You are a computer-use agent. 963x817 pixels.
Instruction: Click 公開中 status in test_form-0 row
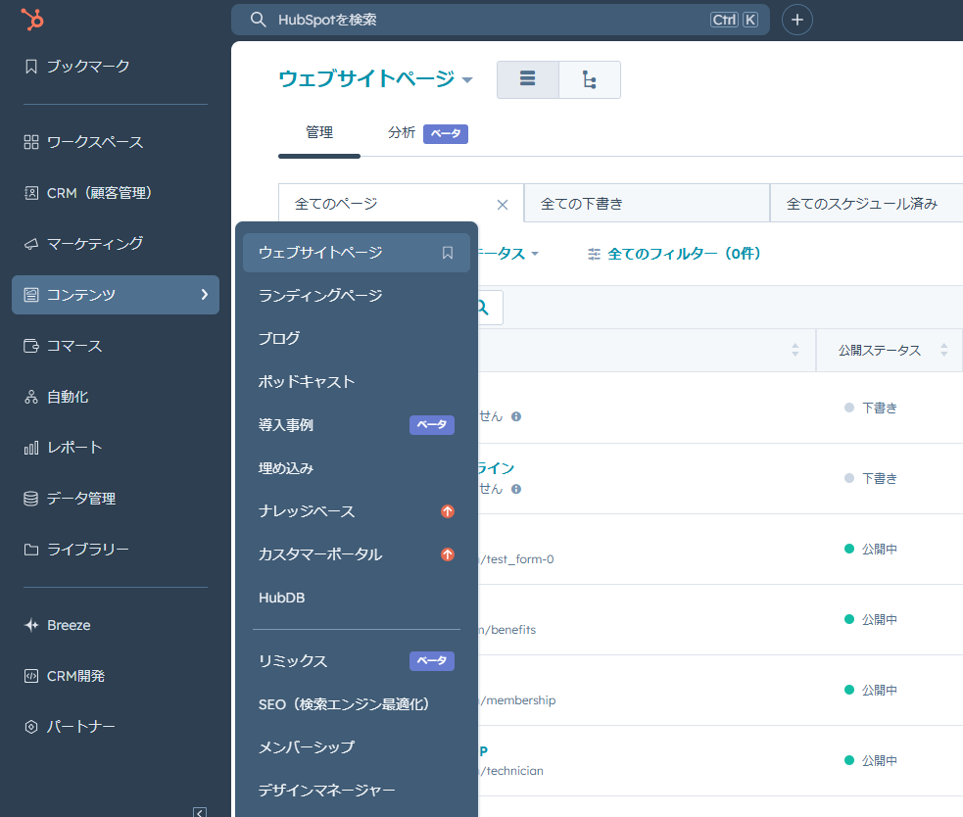point(871,550)
